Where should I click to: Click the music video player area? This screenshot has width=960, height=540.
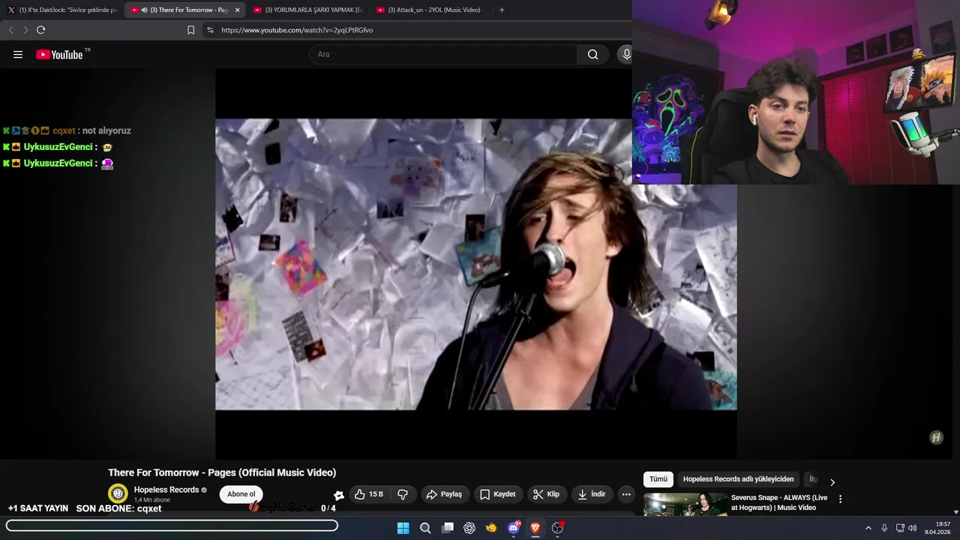475,264
